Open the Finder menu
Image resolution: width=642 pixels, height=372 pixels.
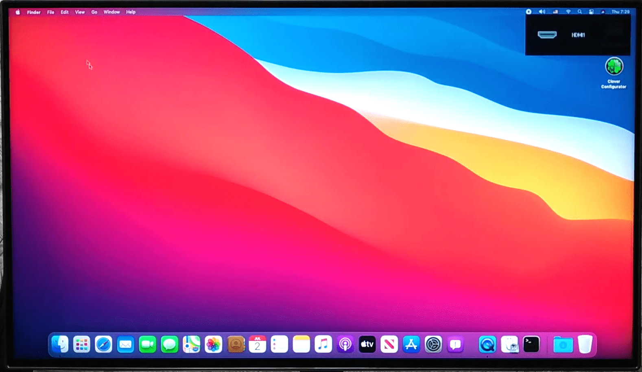pos(34,12)
